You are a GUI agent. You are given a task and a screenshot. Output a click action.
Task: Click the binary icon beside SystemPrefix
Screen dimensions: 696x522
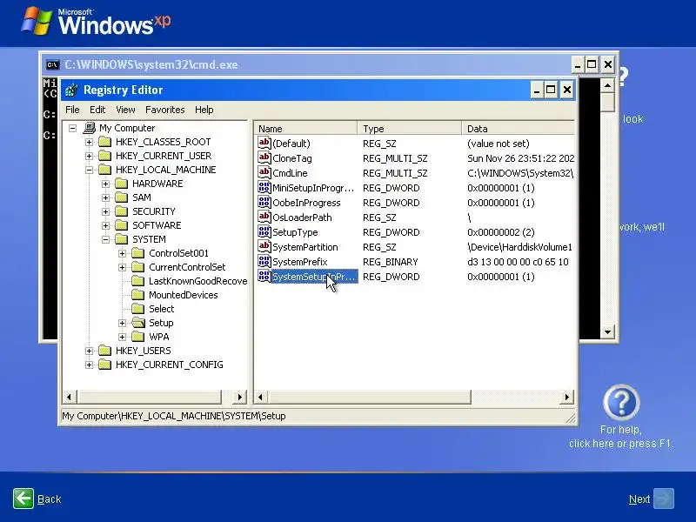click(264, 262)
